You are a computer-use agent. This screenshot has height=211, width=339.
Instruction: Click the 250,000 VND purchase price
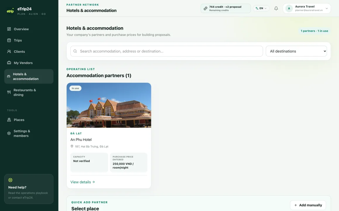point(123,166)
